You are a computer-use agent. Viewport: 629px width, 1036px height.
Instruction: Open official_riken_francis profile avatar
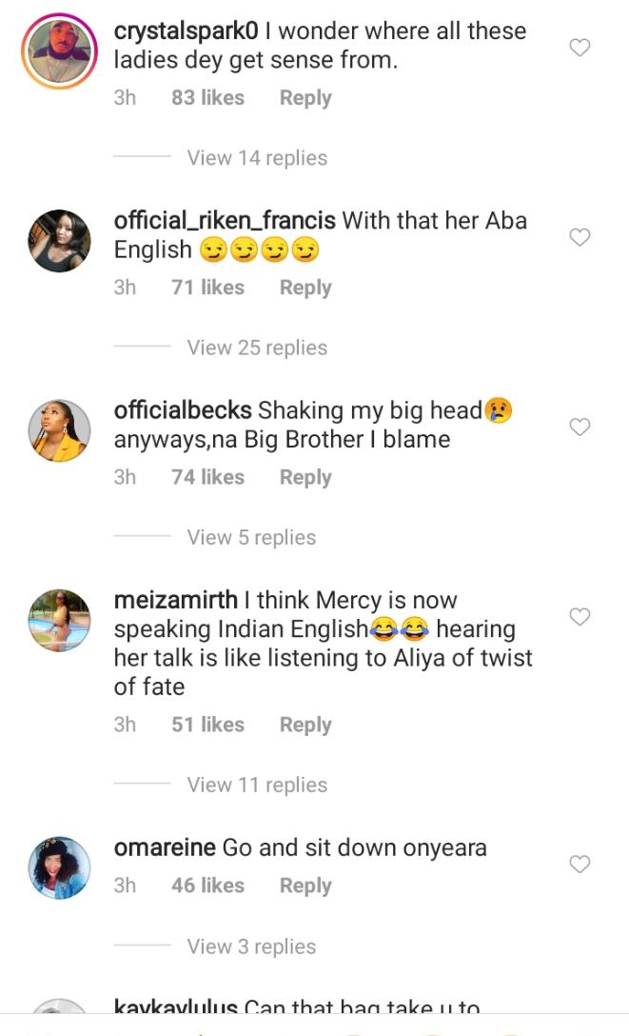pyautogui.click(x=59, y=241)
